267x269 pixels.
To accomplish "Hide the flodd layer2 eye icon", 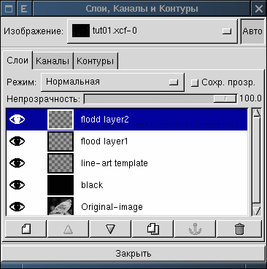I will pos(17,120).
